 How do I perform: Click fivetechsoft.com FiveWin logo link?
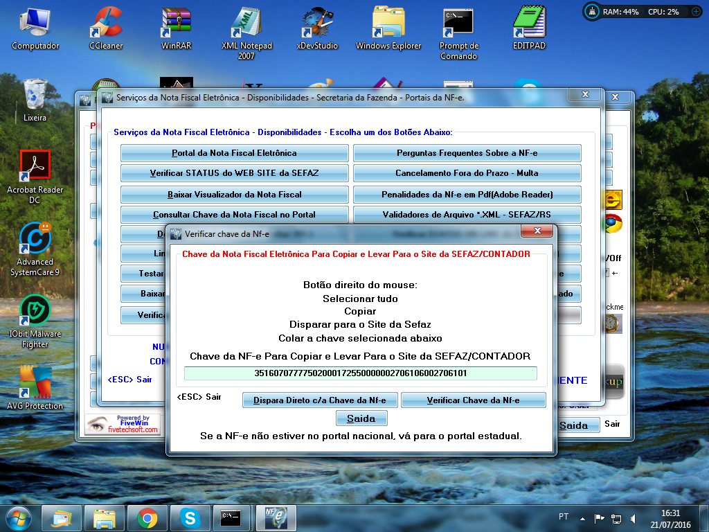pos(123,424)
